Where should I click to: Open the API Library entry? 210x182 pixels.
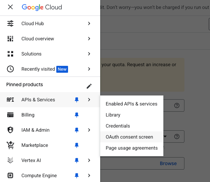coord(132,115)
